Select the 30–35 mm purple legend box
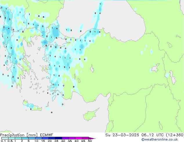Image resolution: width=184 pixels, height=142 pixels. [65, 138]
